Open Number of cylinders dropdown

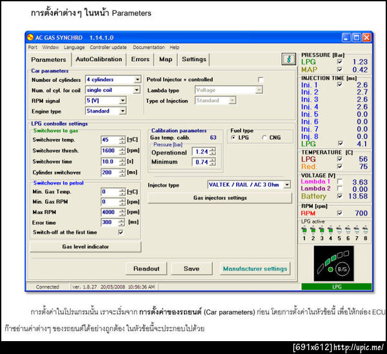(137, 80)
